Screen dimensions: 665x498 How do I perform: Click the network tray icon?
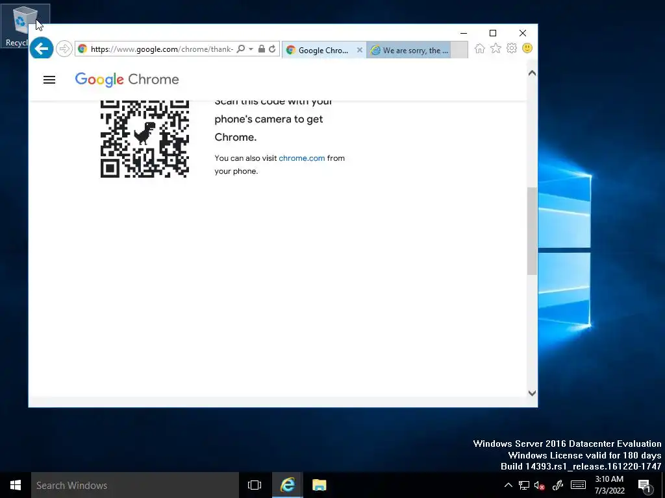(x=524, y=485)
